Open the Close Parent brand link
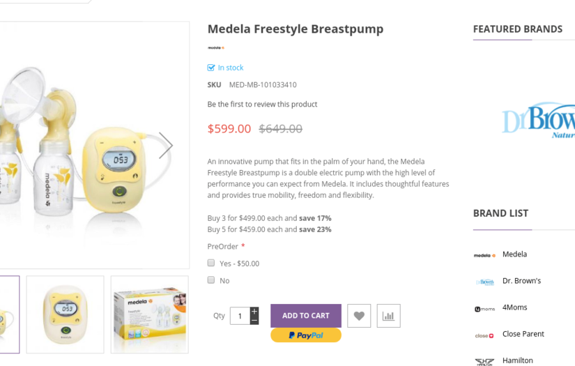Image resolution: width=575 pixels, height=366 pixels. click(x=523, y=334)
